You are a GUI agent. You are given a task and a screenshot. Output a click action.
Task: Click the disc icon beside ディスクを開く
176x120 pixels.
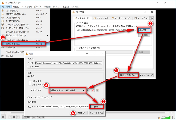[2, 21]
